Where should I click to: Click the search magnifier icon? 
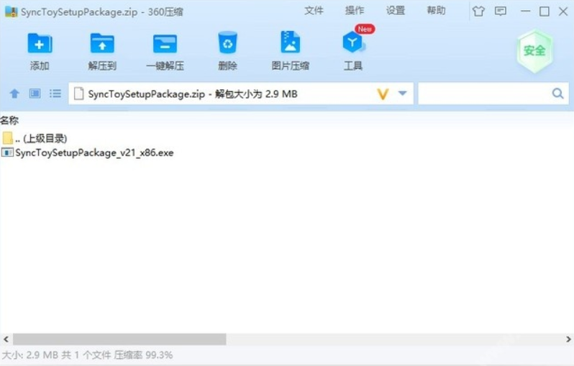pyautogui.click(x=557, y=93)
